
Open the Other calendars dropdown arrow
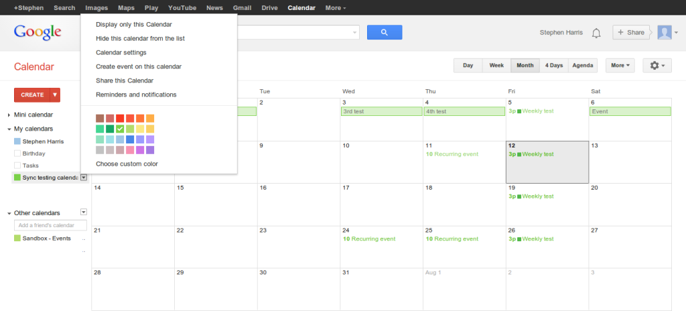84,212
